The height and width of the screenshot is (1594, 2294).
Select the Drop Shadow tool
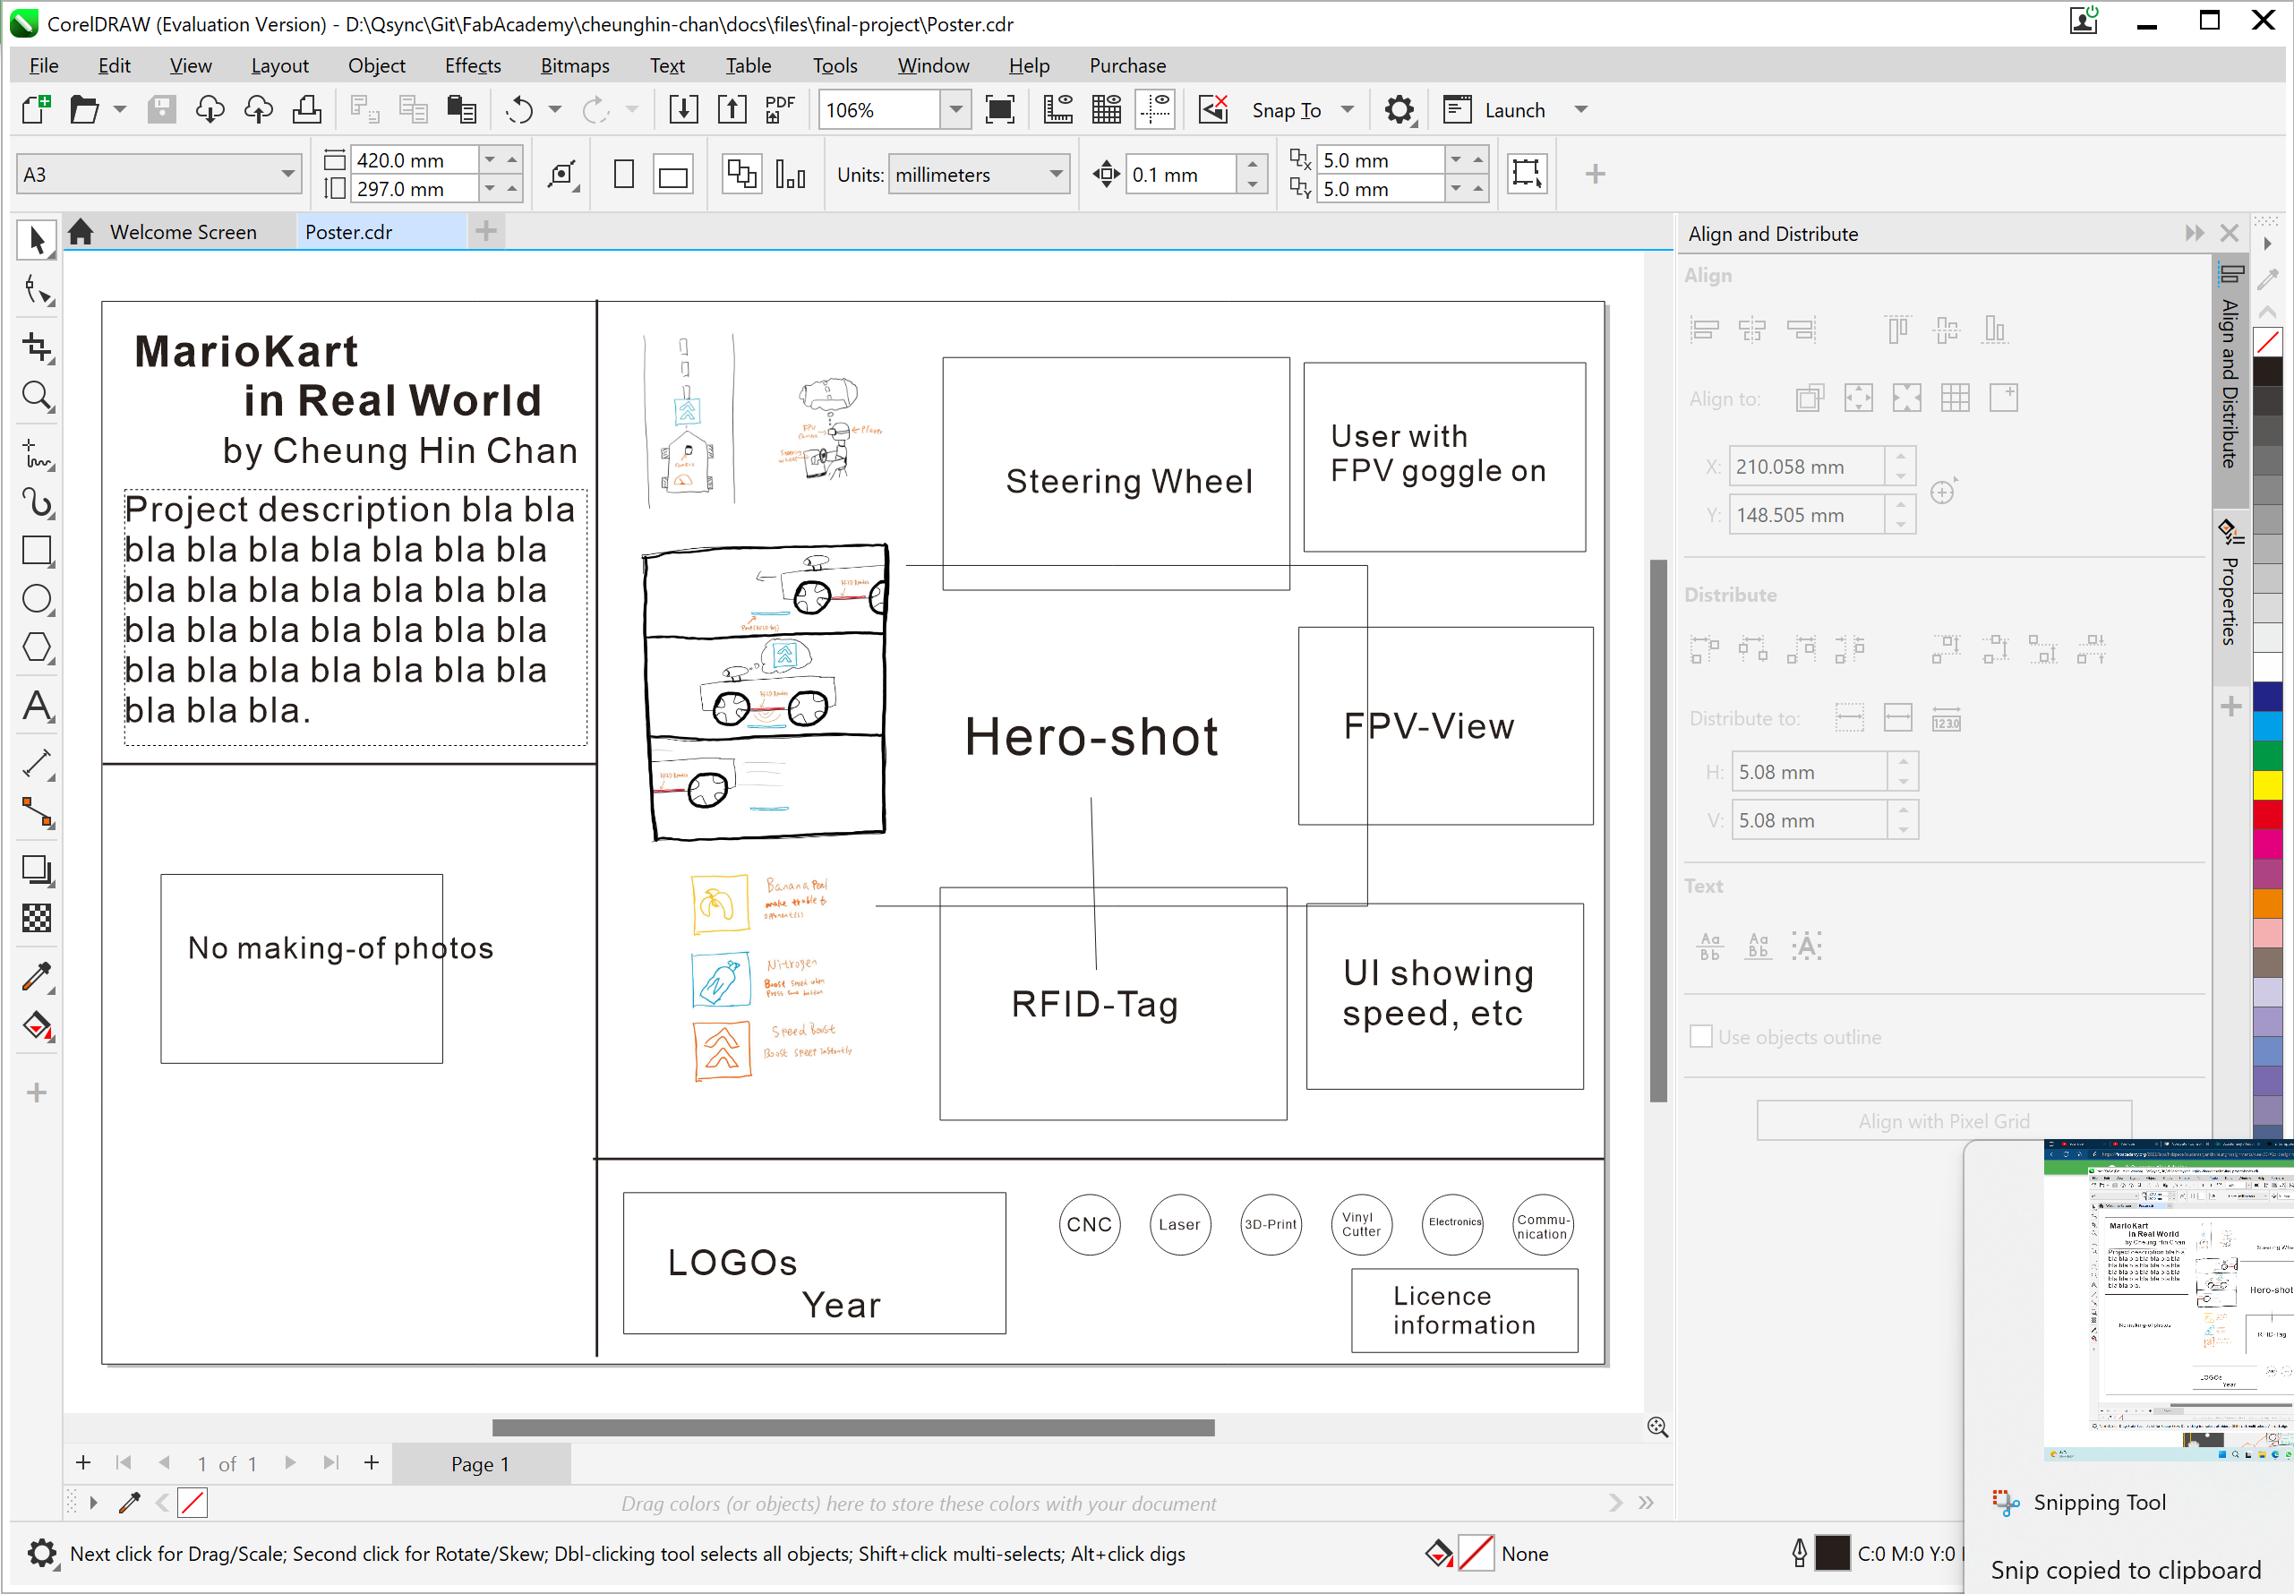[37, 871]
